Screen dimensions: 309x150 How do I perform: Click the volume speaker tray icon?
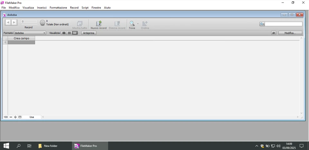[x=278, y=146]
